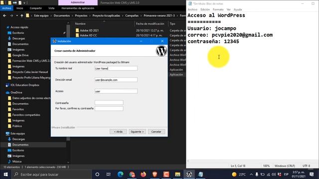Open Herramientas de aplicación tab
This screenshot has width=319, height=179.
click(x=78, y=8)
